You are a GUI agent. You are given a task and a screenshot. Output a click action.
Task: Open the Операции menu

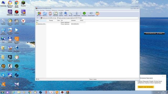48,10
